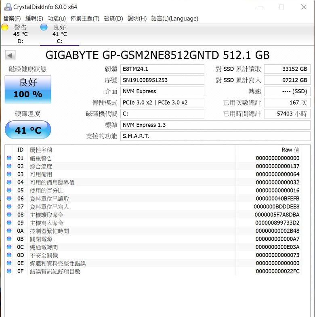Click status dot for attribute 0E
The image size is (315, 317).
pos(9,263)
